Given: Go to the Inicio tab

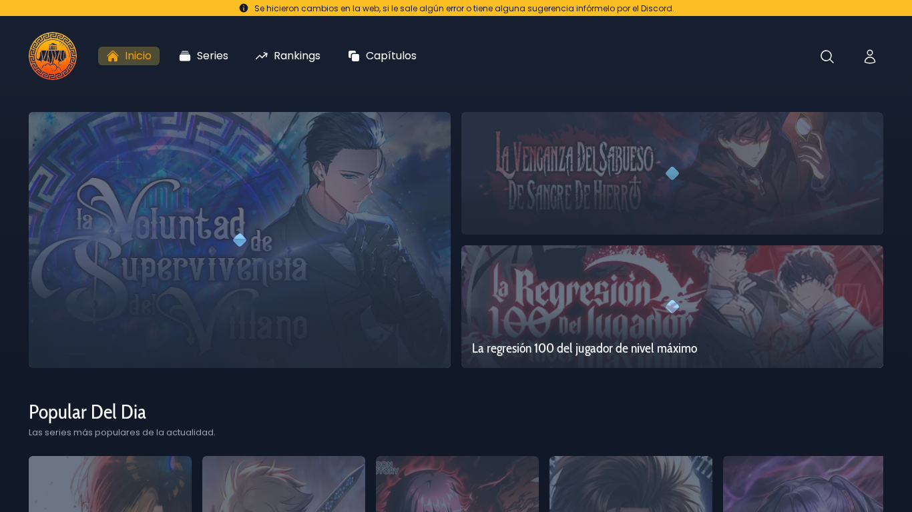Looking at the screenshot, I should [x=129, y=56].
